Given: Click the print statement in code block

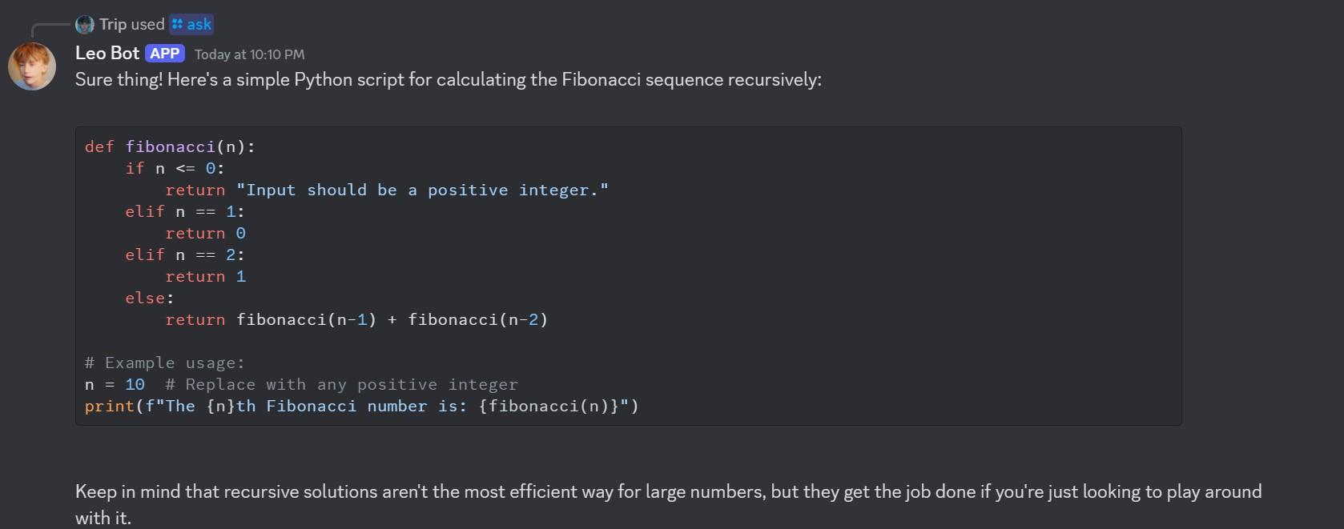Looking at the screenshot, I should pyautogui.click(x=361, y=407).
